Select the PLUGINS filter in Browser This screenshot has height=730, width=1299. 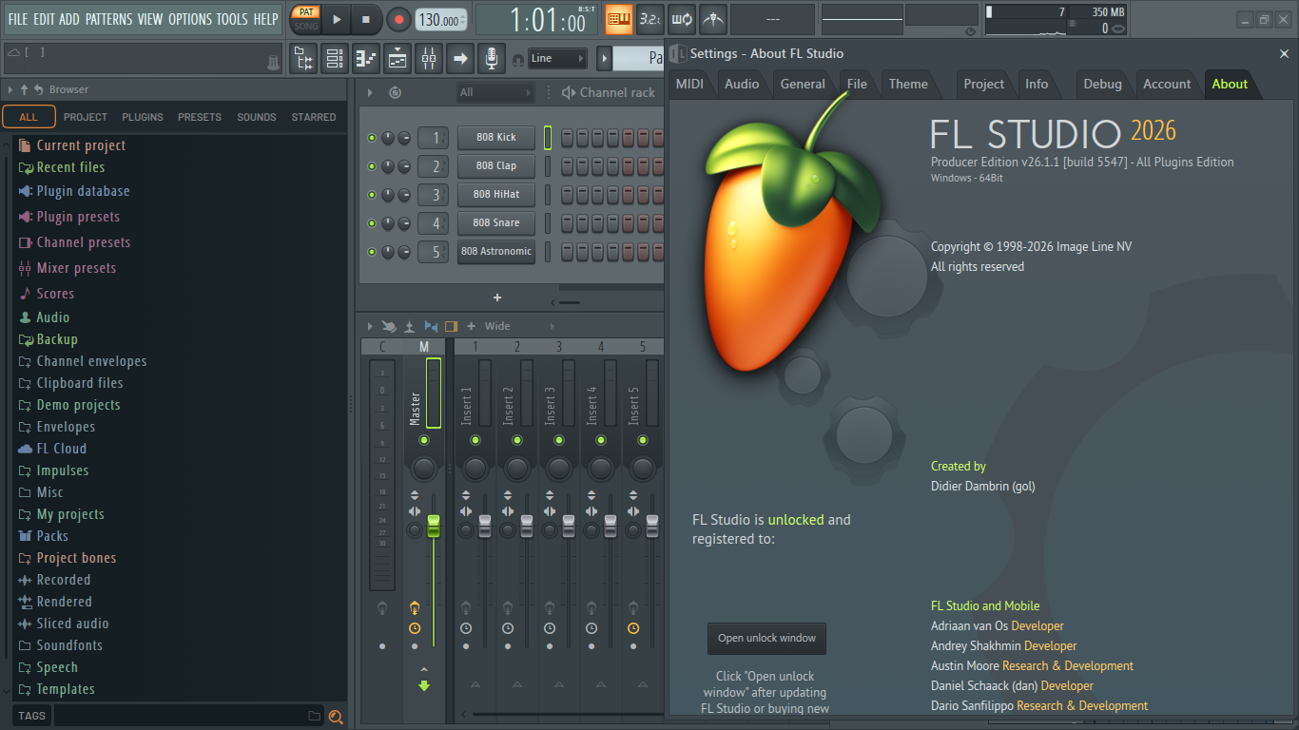click(x=143, y=117)
